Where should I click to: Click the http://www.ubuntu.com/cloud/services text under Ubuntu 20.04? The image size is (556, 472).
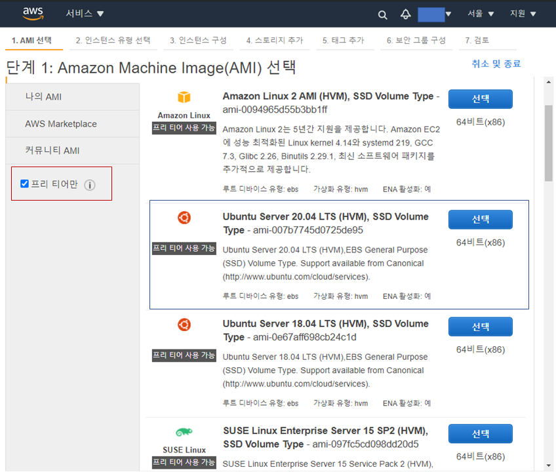[296, 277]
